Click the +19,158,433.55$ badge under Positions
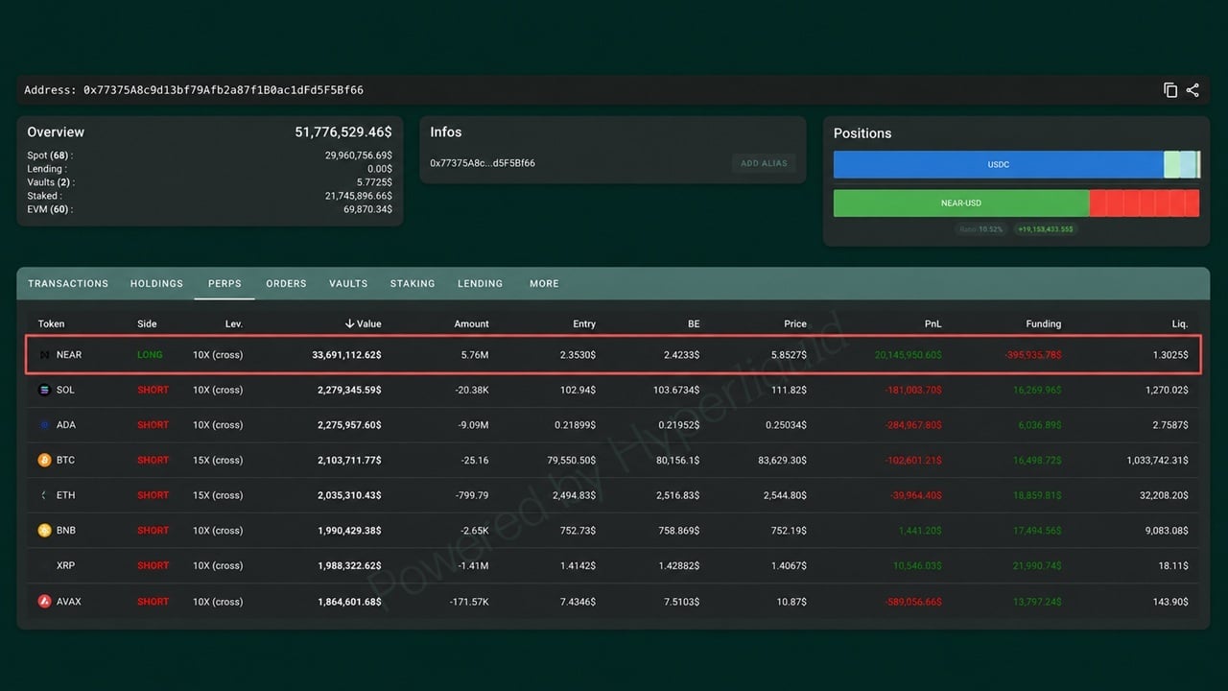The image size is (1228, 691). click(1046, 229)
